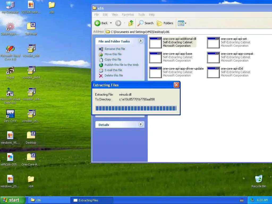Click the Back button in x86 window

(x=101, y=23)
